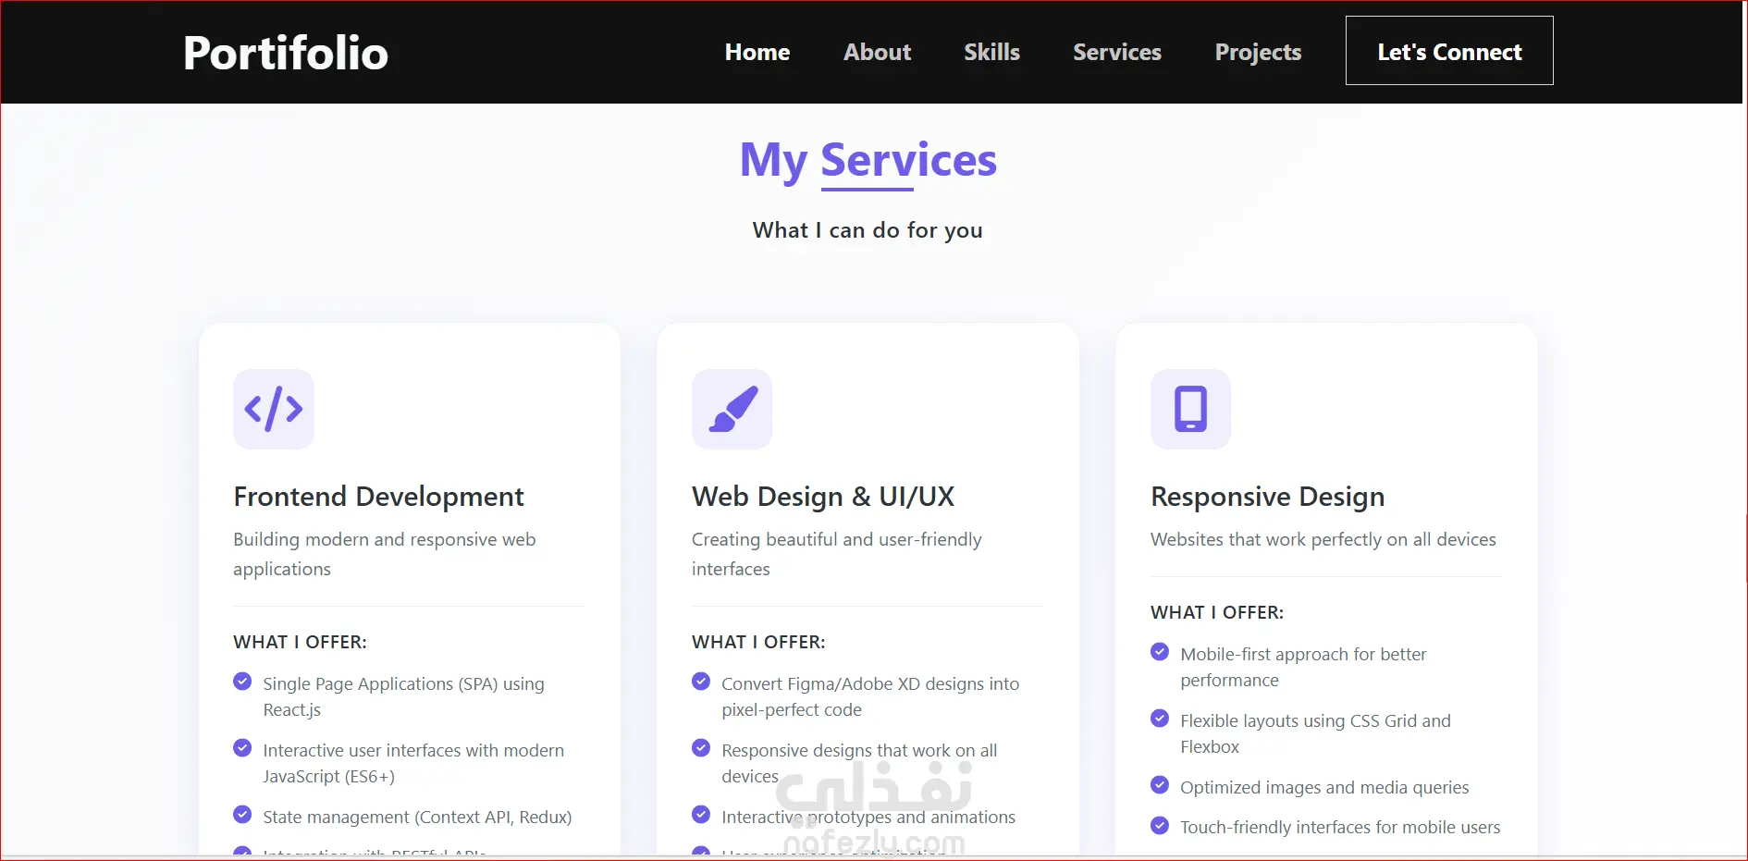The width and height of the screenshot is (1748, 861).
Task: Click check icon beside Flexible layouts
Action: coord(1160,719)
